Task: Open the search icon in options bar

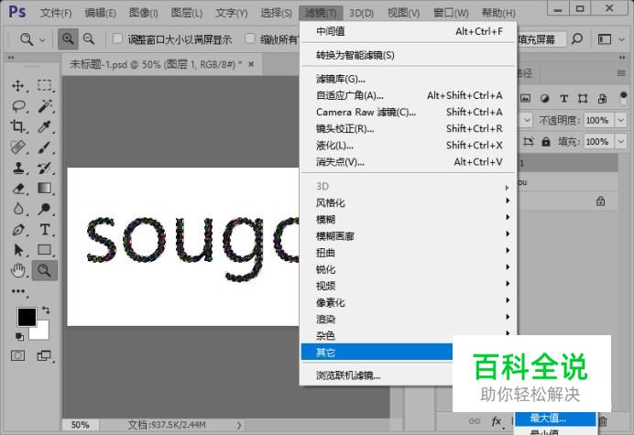Action: [577, 39]
